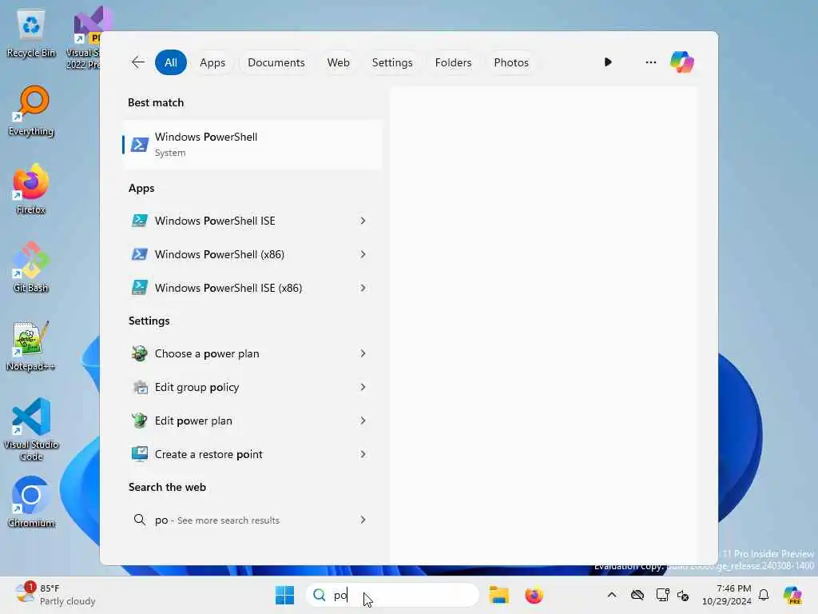Expand the po web search chevron
This screenshot has width=818, height=614.
click(x=363, y=520)
